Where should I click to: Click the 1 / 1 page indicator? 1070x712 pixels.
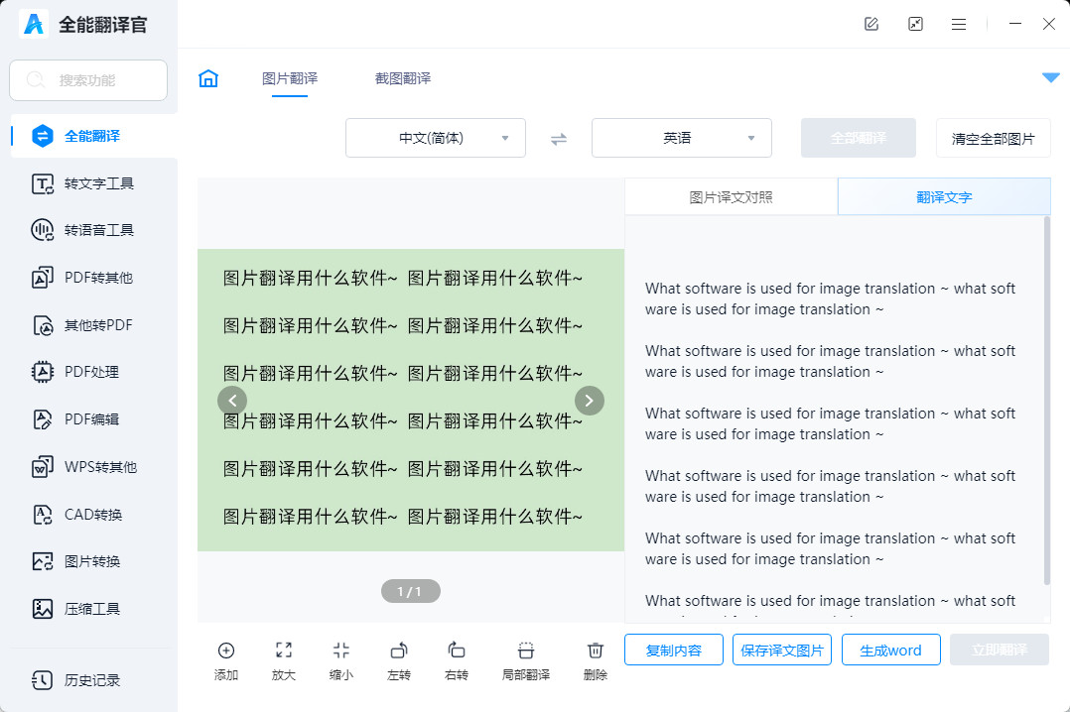[410, 591]
